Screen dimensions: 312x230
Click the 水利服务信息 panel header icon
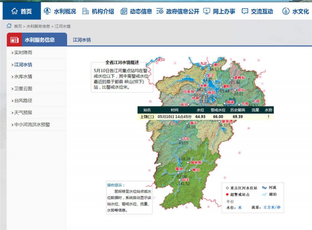(x=15, y=39)
